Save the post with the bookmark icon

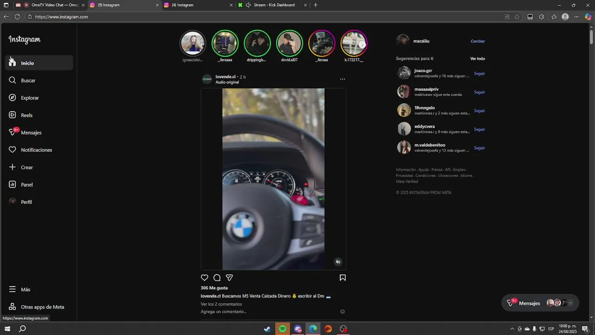click(343, 278)
